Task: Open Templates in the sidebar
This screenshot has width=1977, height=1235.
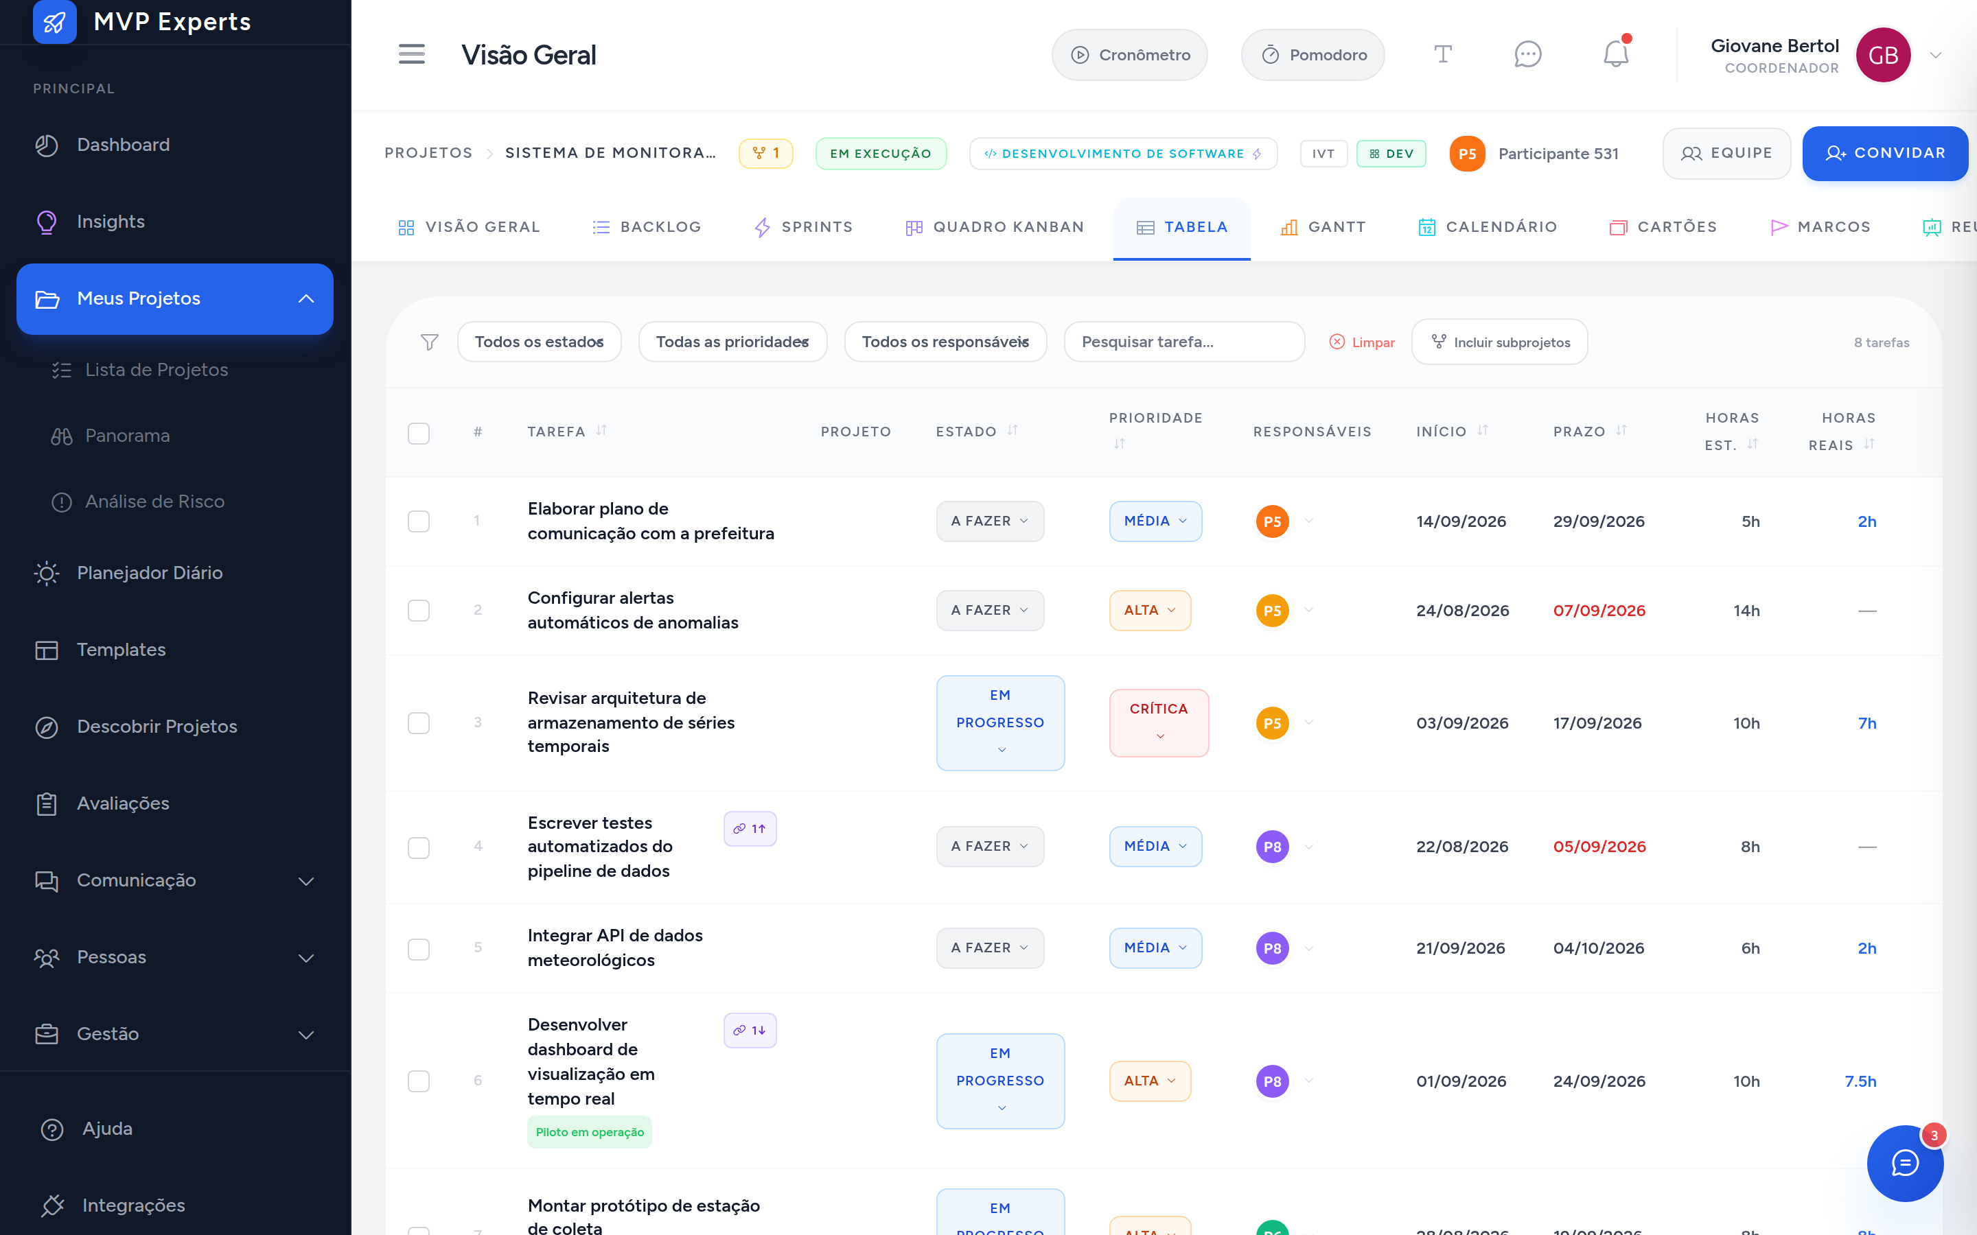Action: [175, 650]
